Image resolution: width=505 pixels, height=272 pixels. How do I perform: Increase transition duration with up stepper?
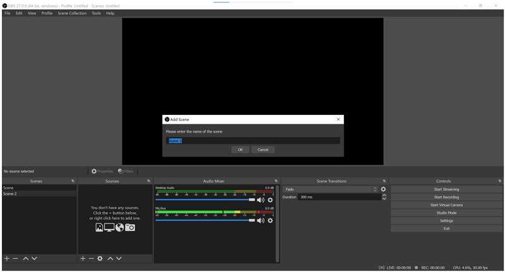tap(384, 195)
